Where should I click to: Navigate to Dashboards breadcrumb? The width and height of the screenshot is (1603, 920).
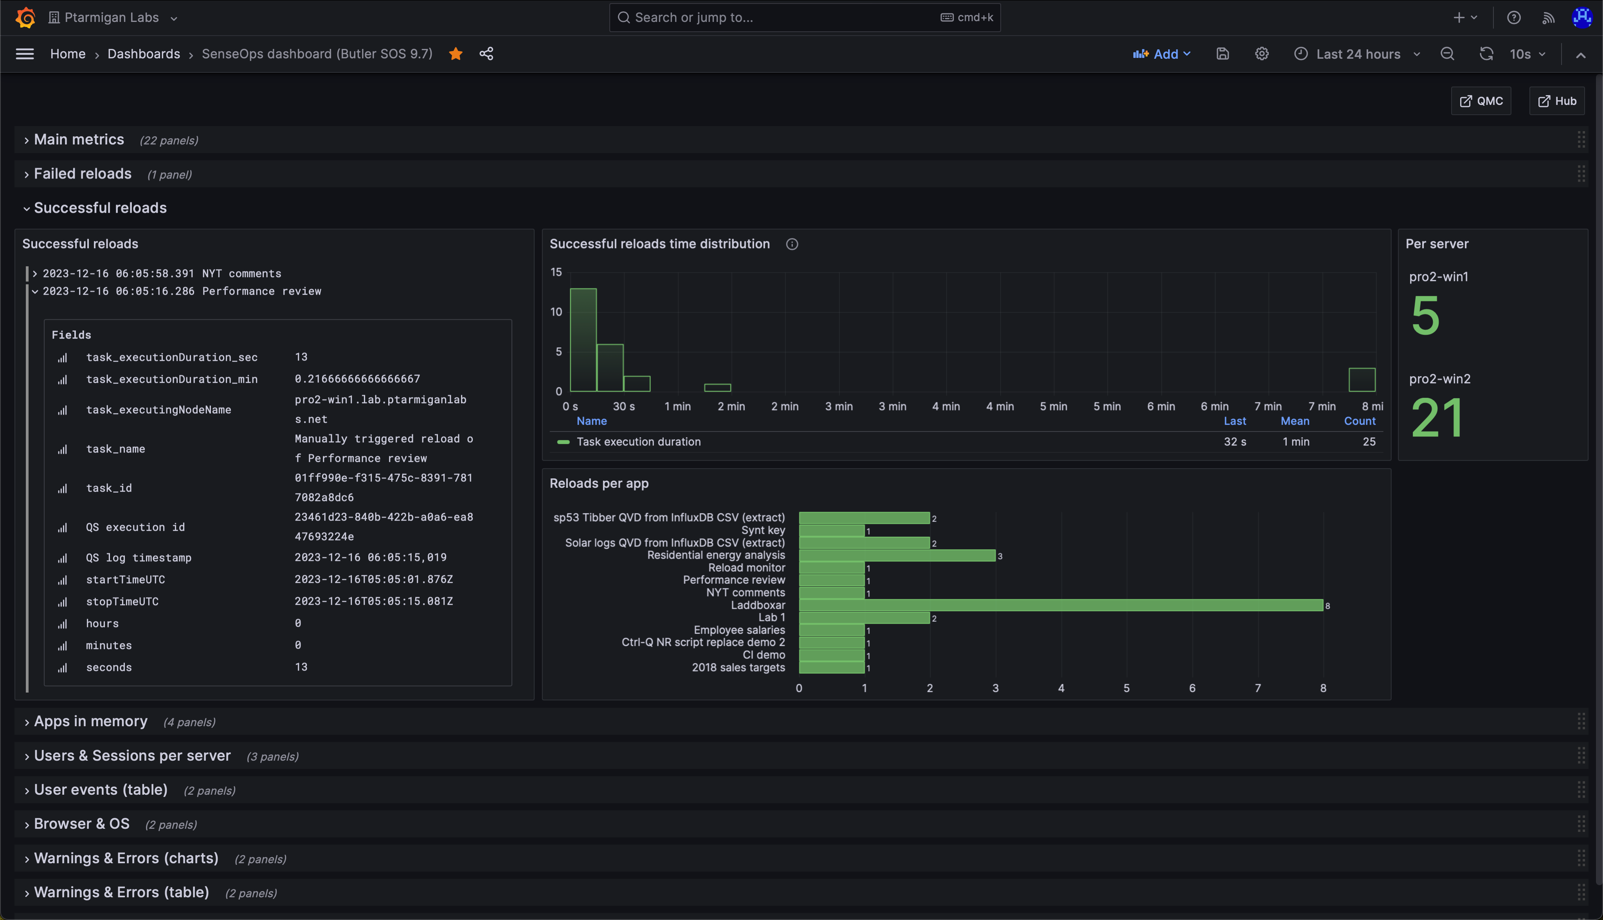(x=143, y=54)
